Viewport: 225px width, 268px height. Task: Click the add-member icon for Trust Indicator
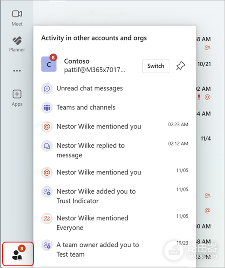pyautogui.click(x=47, y=192)
